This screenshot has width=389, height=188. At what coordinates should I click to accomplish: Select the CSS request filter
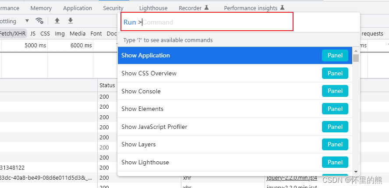click(x=45, y=33)
